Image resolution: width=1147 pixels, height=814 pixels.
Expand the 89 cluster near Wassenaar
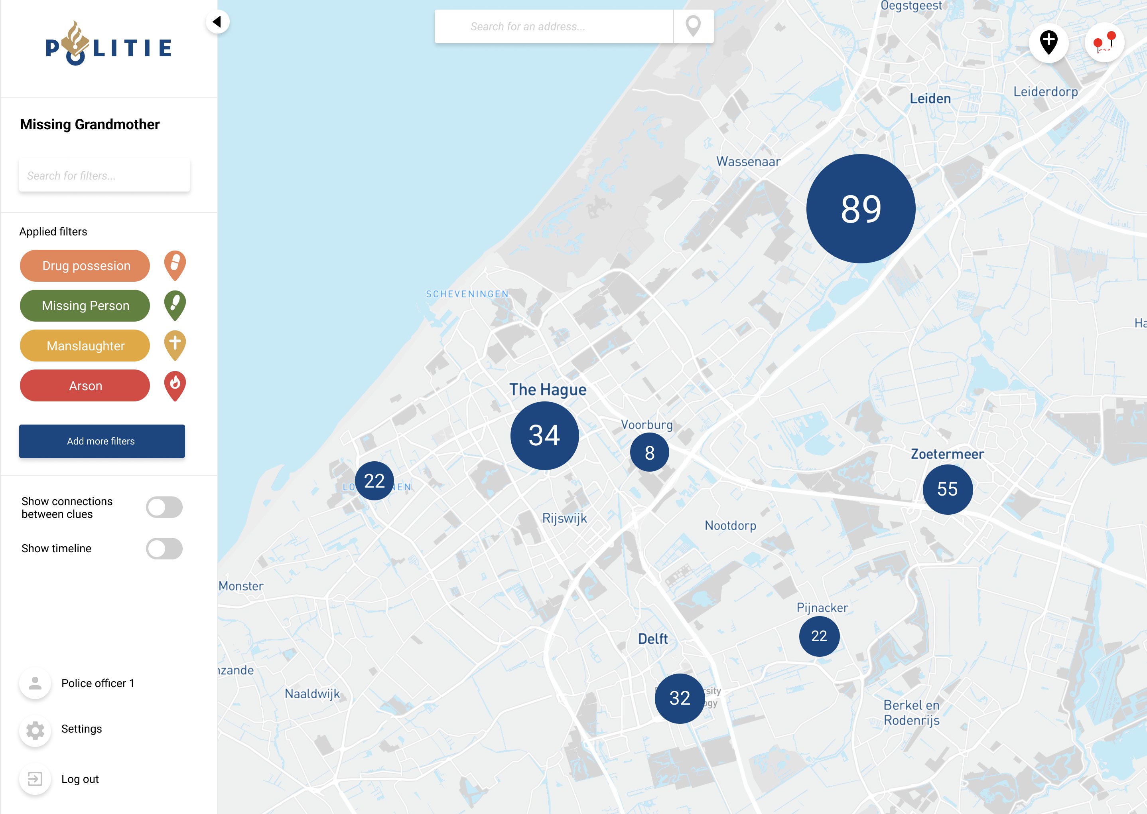pyautogui.click(x=861, y=209)
